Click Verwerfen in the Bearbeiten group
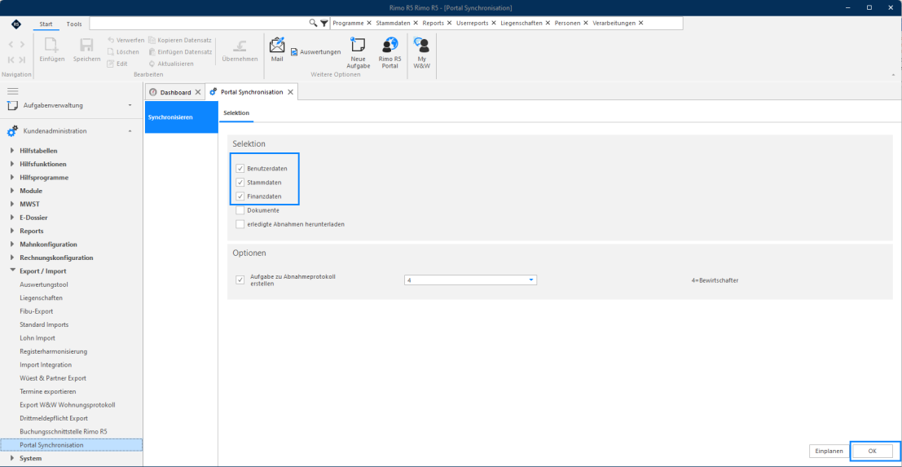Image resolution: width=902 pixels, height=467 pixels. 125,40
